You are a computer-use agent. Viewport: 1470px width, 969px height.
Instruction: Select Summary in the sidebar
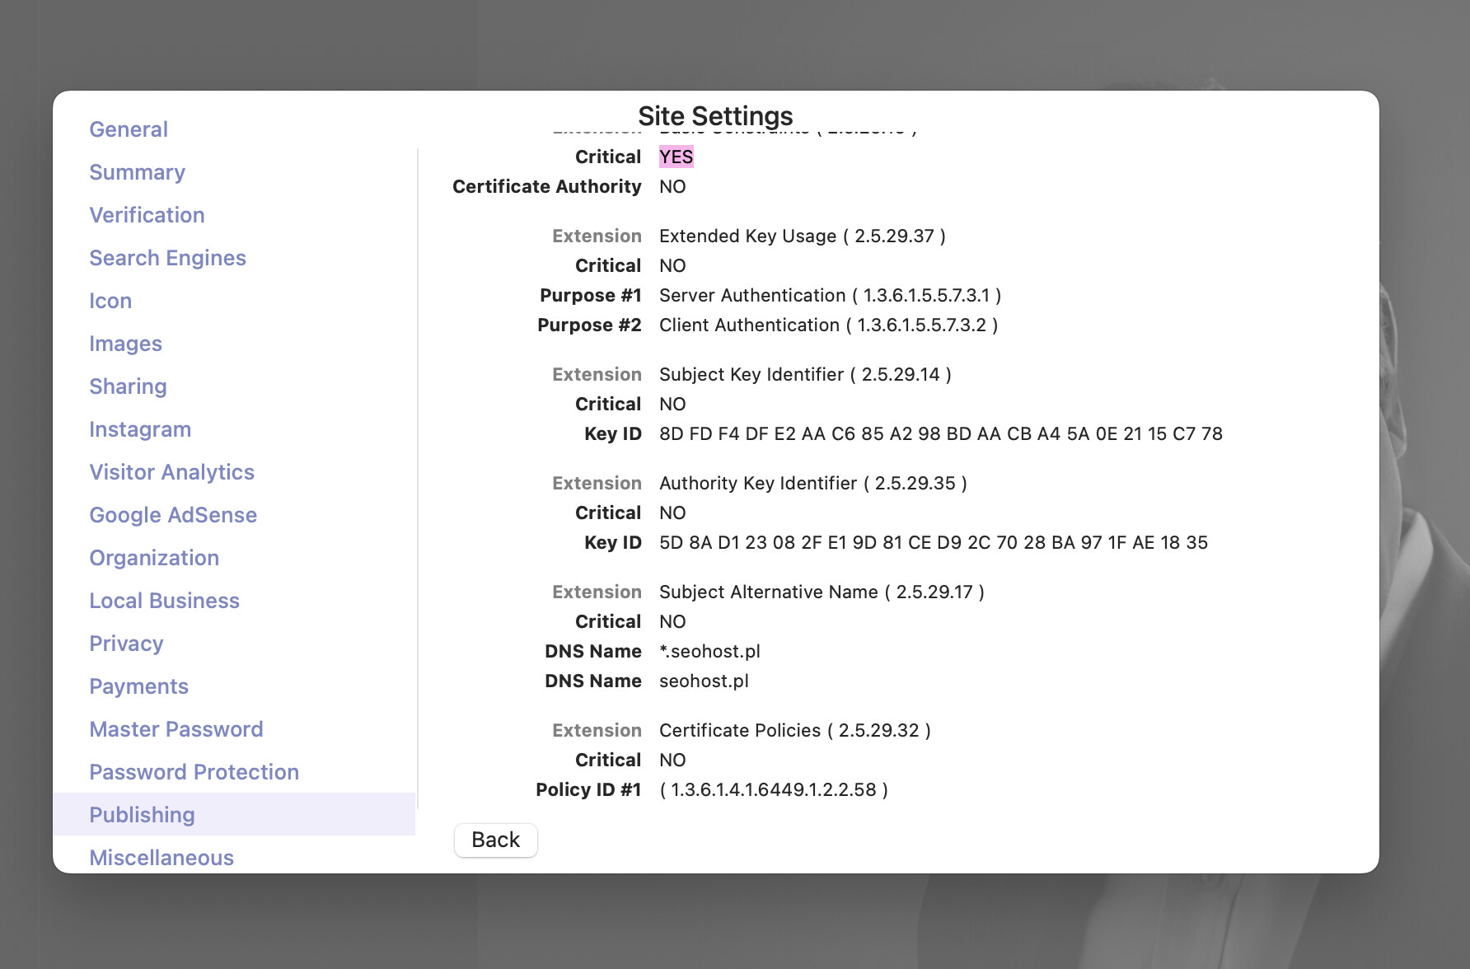click(x=137, y=172)
